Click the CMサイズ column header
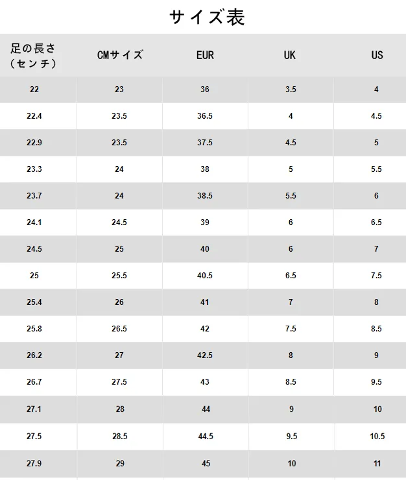The width and height of the screenshot is (406, 480). pyautogui.click(x=120, y=55)
